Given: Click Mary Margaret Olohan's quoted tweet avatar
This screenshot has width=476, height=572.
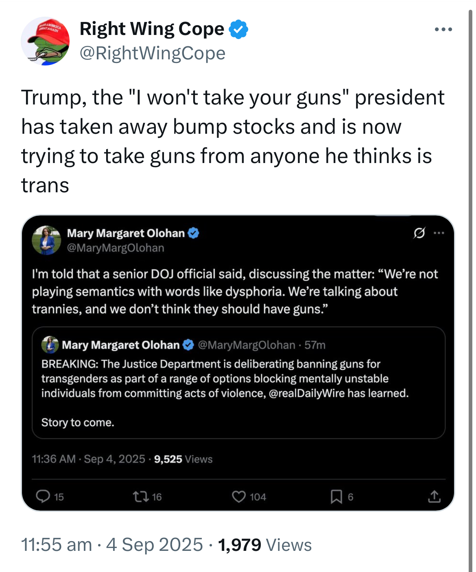Looking at the screenshot, I should click(46, 240).
